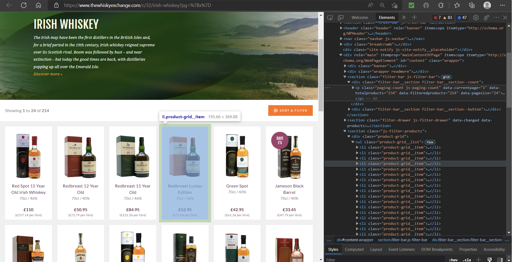Collapse the div role main element
The height and width of the screenshot is (262, 512).
pyautogui.click(x=341, y=55)
